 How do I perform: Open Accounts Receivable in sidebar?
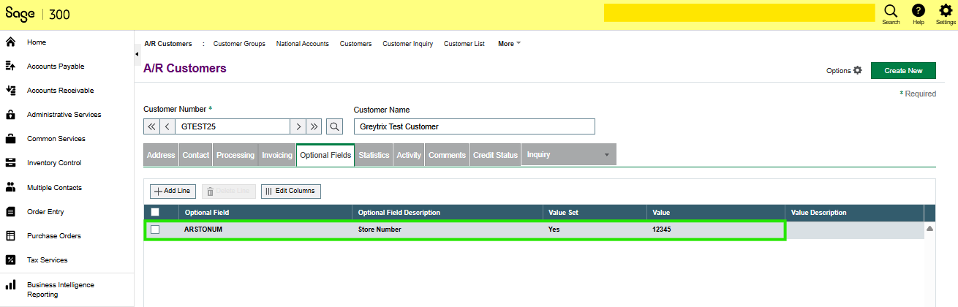coord(60,91)
